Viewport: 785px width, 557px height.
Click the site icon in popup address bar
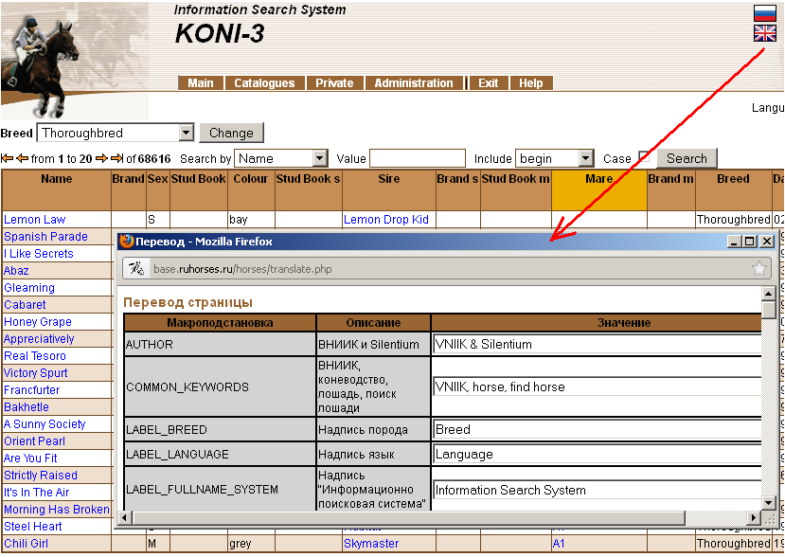tap(137, 269)
